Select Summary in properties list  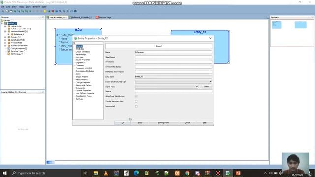click(x=79, y=99)
